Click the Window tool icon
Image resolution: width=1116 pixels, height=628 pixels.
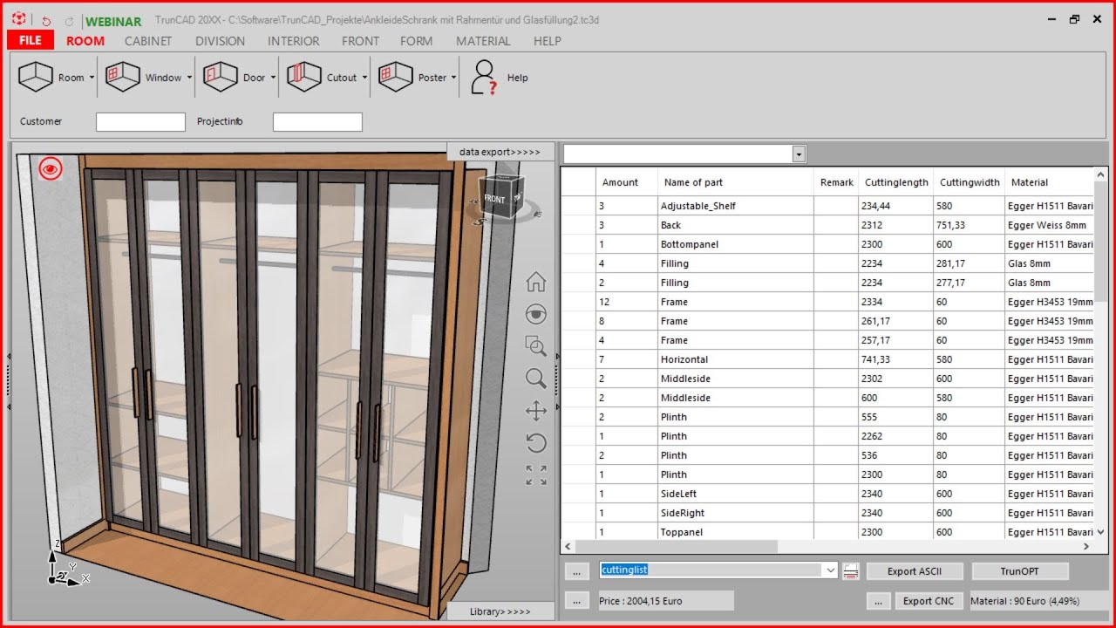click(123, 77)
